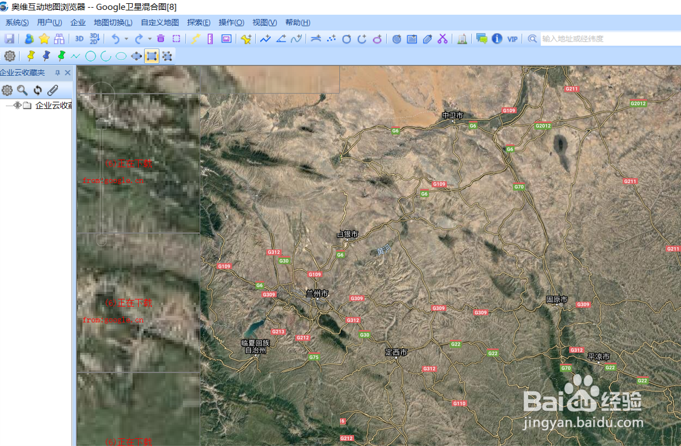Click the binoculars search icon
681x446 pixels.
(x=59, y=39)
